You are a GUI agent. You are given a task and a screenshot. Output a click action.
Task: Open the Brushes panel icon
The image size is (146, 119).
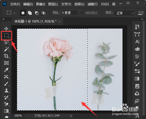click(x=137, y=71)
